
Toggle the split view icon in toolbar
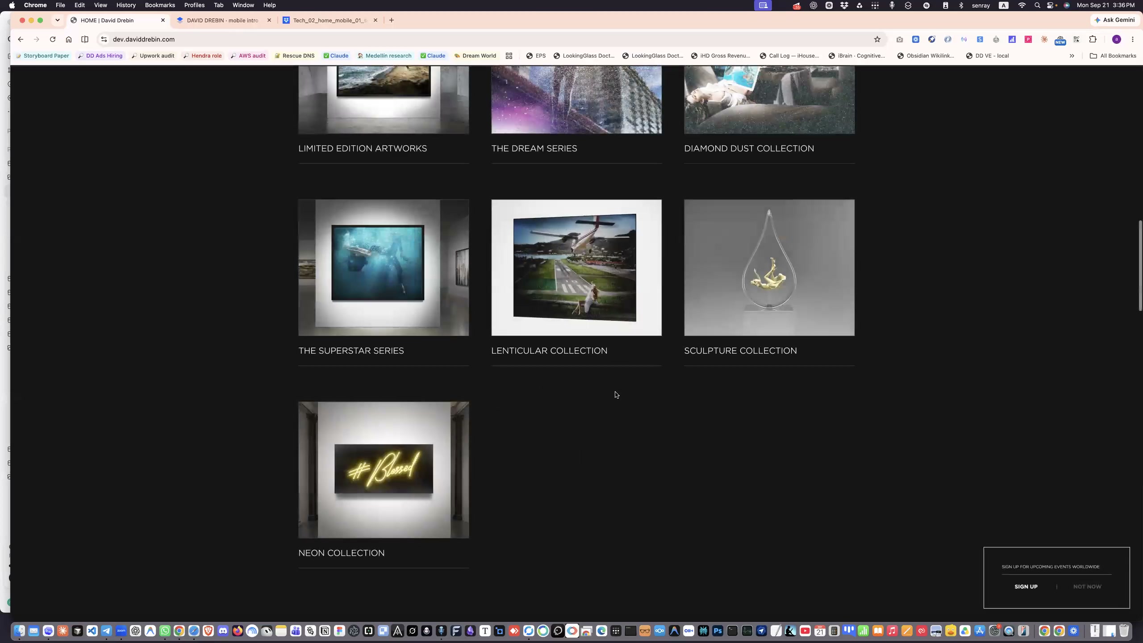pos(85,39)
